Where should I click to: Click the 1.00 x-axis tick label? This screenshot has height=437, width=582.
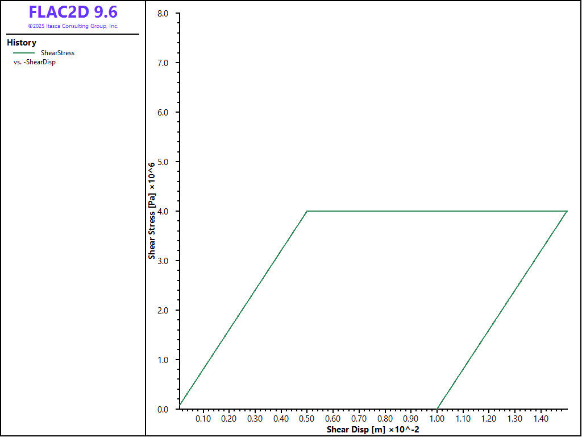(x=437, y=419)
